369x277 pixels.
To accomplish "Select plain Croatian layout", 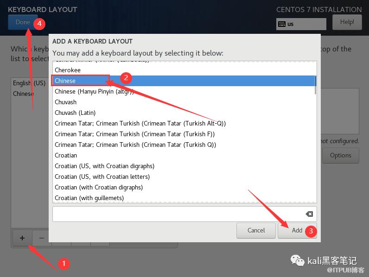I will tap(185, 156).
